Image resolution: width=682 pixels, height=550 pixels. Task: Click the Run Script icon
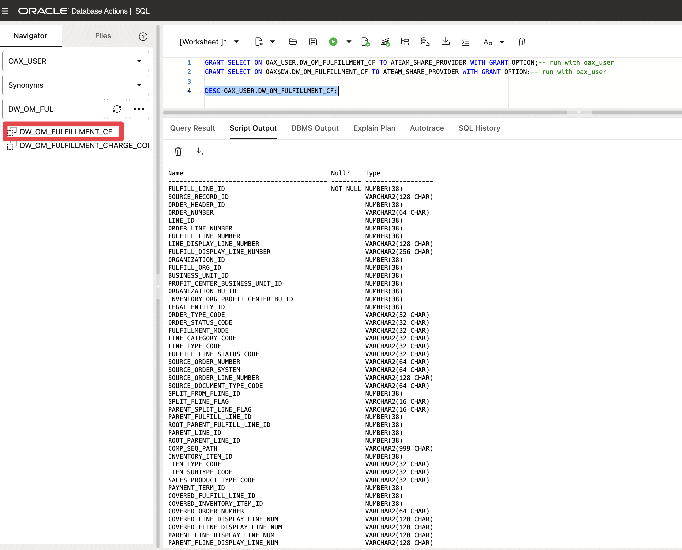[x=365, y=42]
